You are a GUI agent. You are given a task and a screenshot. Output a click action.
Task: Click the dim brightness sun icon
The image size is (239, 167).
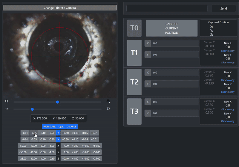7,109
